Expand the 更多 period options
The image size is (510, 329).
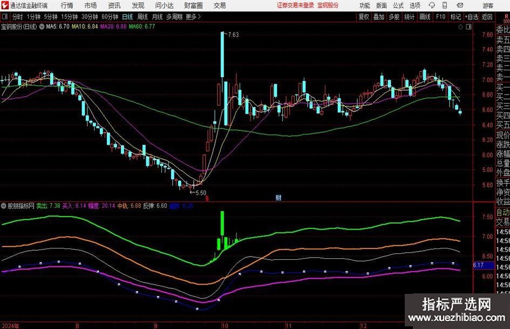[194, 17]
